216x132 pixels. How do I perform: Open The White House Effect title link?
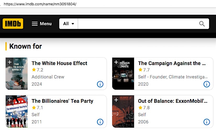click(59, 63)
